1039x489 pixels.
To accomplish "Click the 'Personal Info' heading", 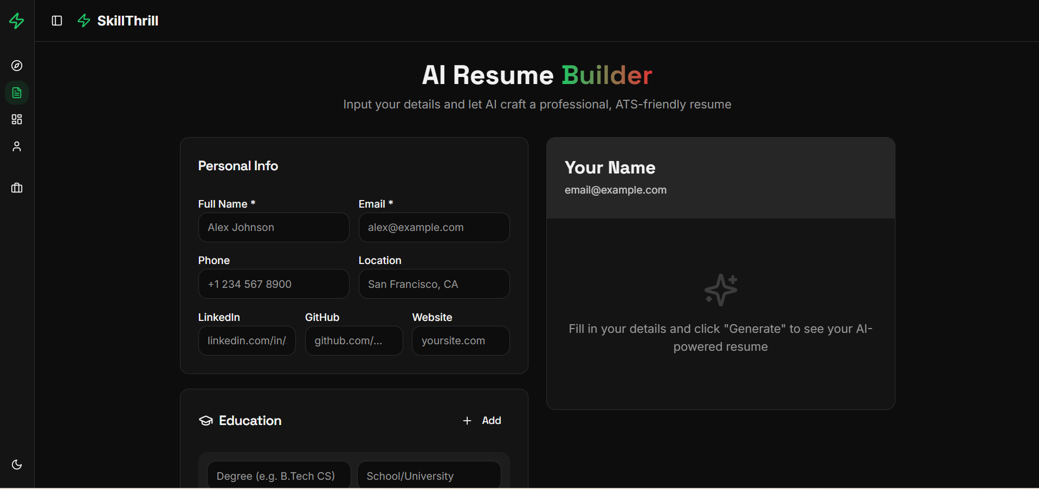I will pyautogui.click(x=238, y=166).
